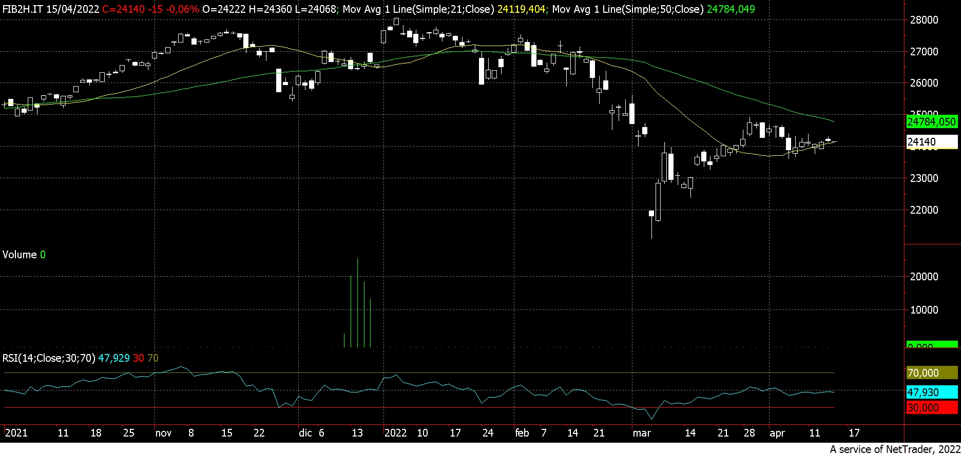Click the 22000 price axis label

click(924, 210)
